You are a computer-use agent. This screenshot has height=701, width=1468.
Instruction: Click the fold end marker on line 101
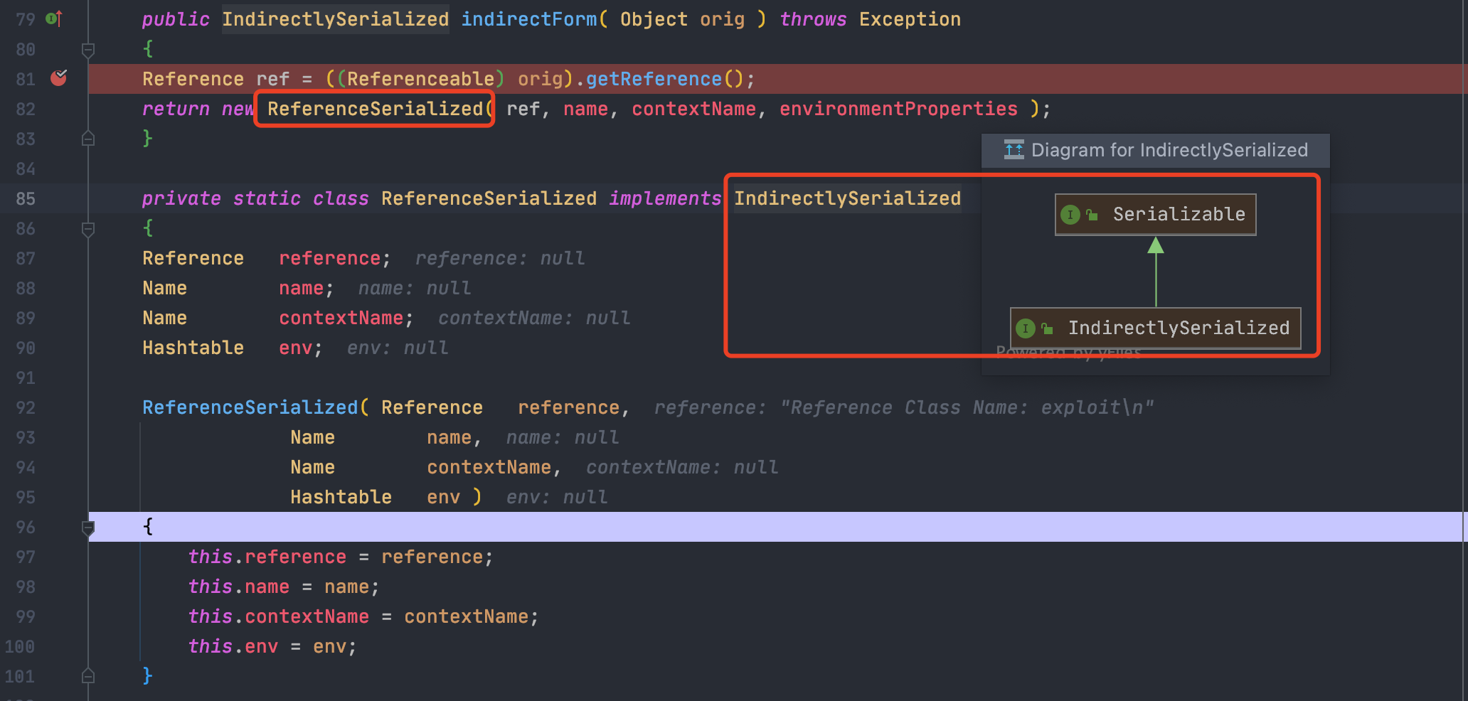coord(88,675)
